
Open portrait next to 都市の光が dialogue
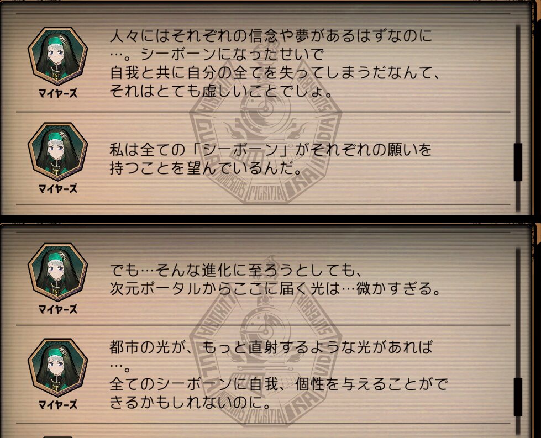[57, 368]
